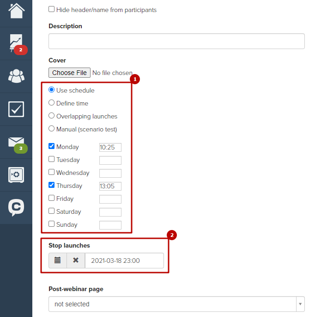Focus the Description text field

click(x=176, y=41)
